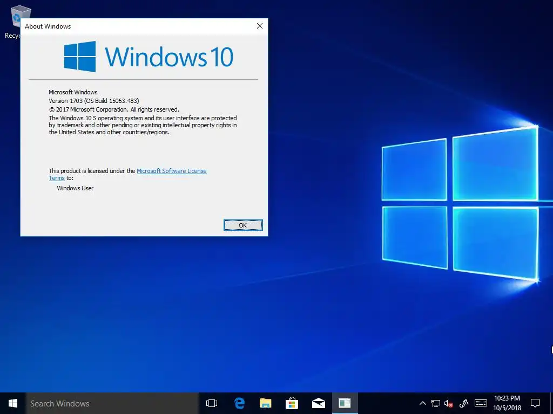553x414 pixels.
Task: Open File Explorer from the taskbar
Action: [x=266, y=403]
